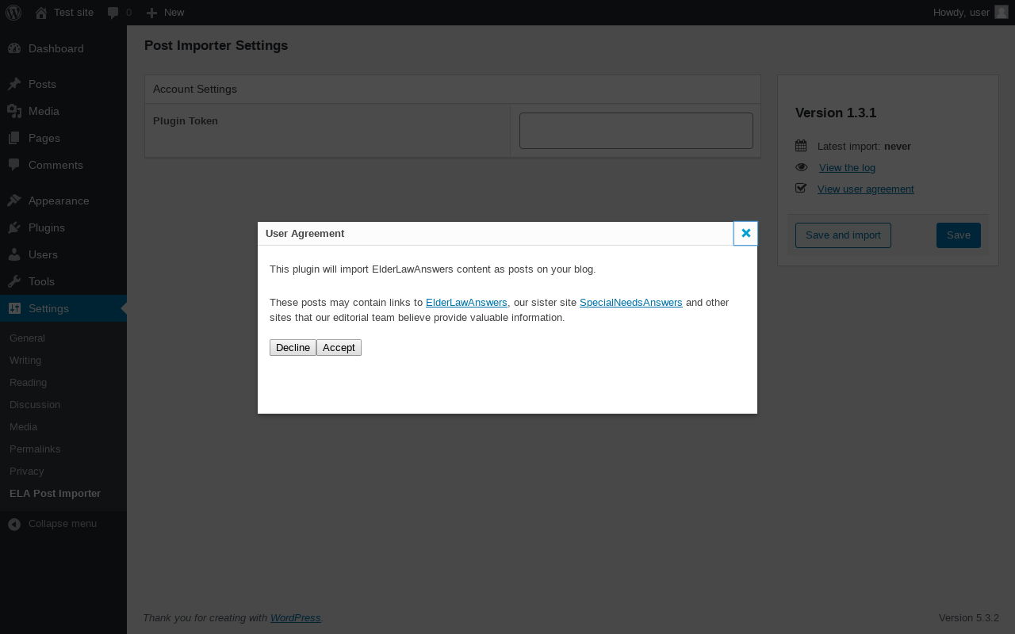The height and width of the screenshot is (634, 1015).
Task: Open Privacy settings submenu
Action: coord(26,471)
